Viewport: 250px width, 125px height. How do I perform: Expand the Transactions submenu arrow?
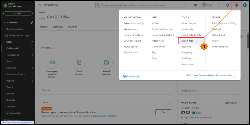click(x=32, y=55)
